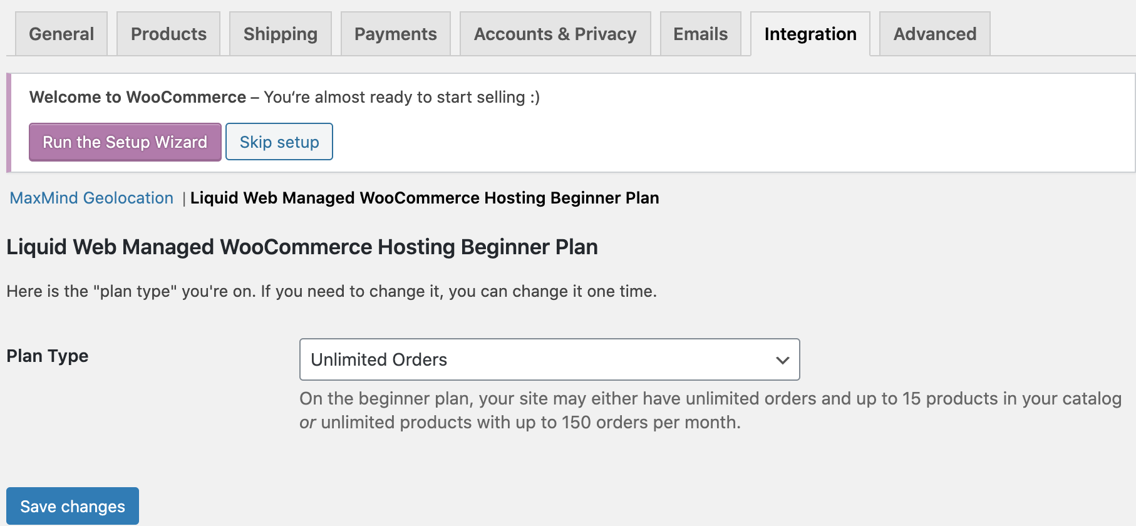This screenshot has height=526, width=1136.
Task: Click the Plan Type field label
Action: pos(48,356)
